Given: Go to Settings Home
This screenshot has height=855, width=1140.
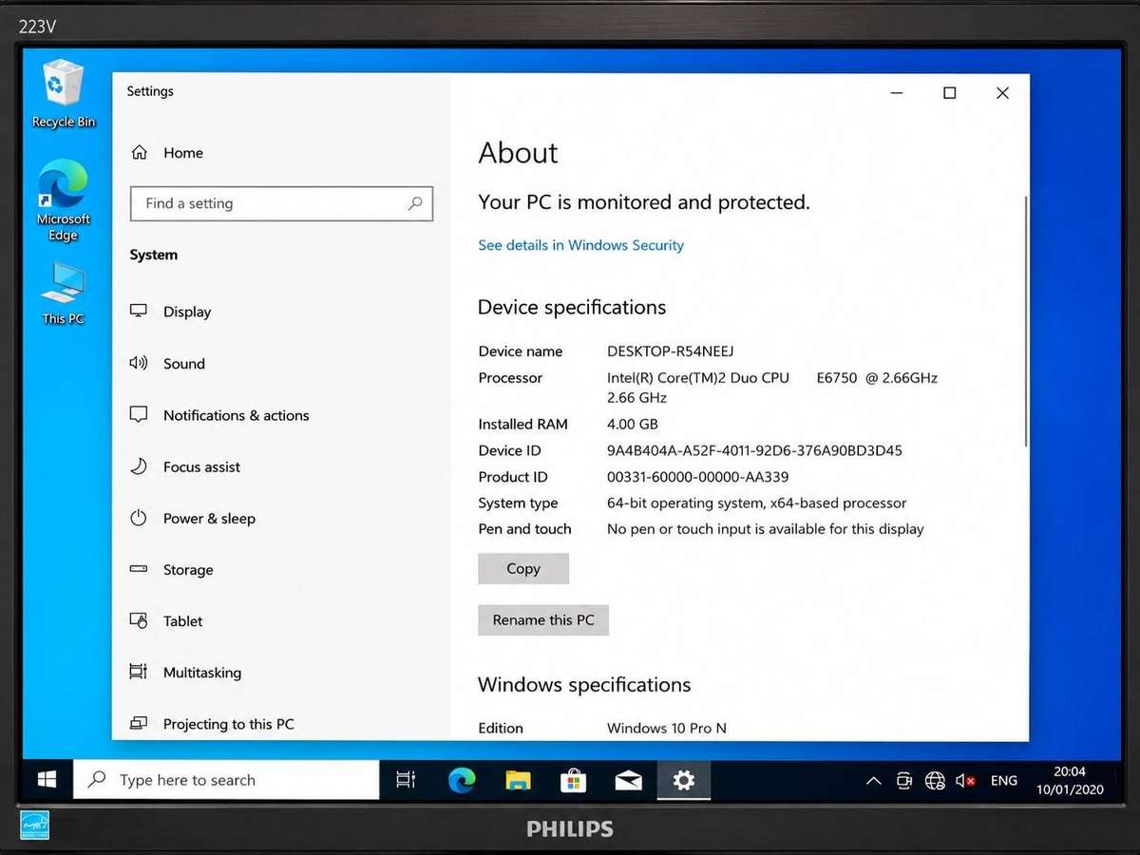Looking at the screenshot, I should pyautogui.click(x=167, y=153).
